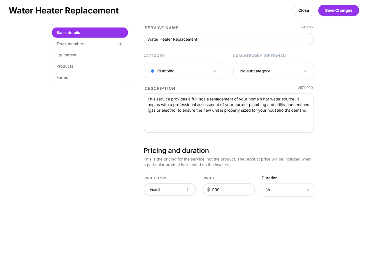Click the dollar sign icon in the Price field

(x=208, y=190)
